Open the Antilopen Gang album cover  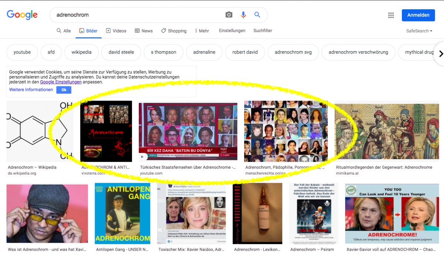[x=122, y=213]
